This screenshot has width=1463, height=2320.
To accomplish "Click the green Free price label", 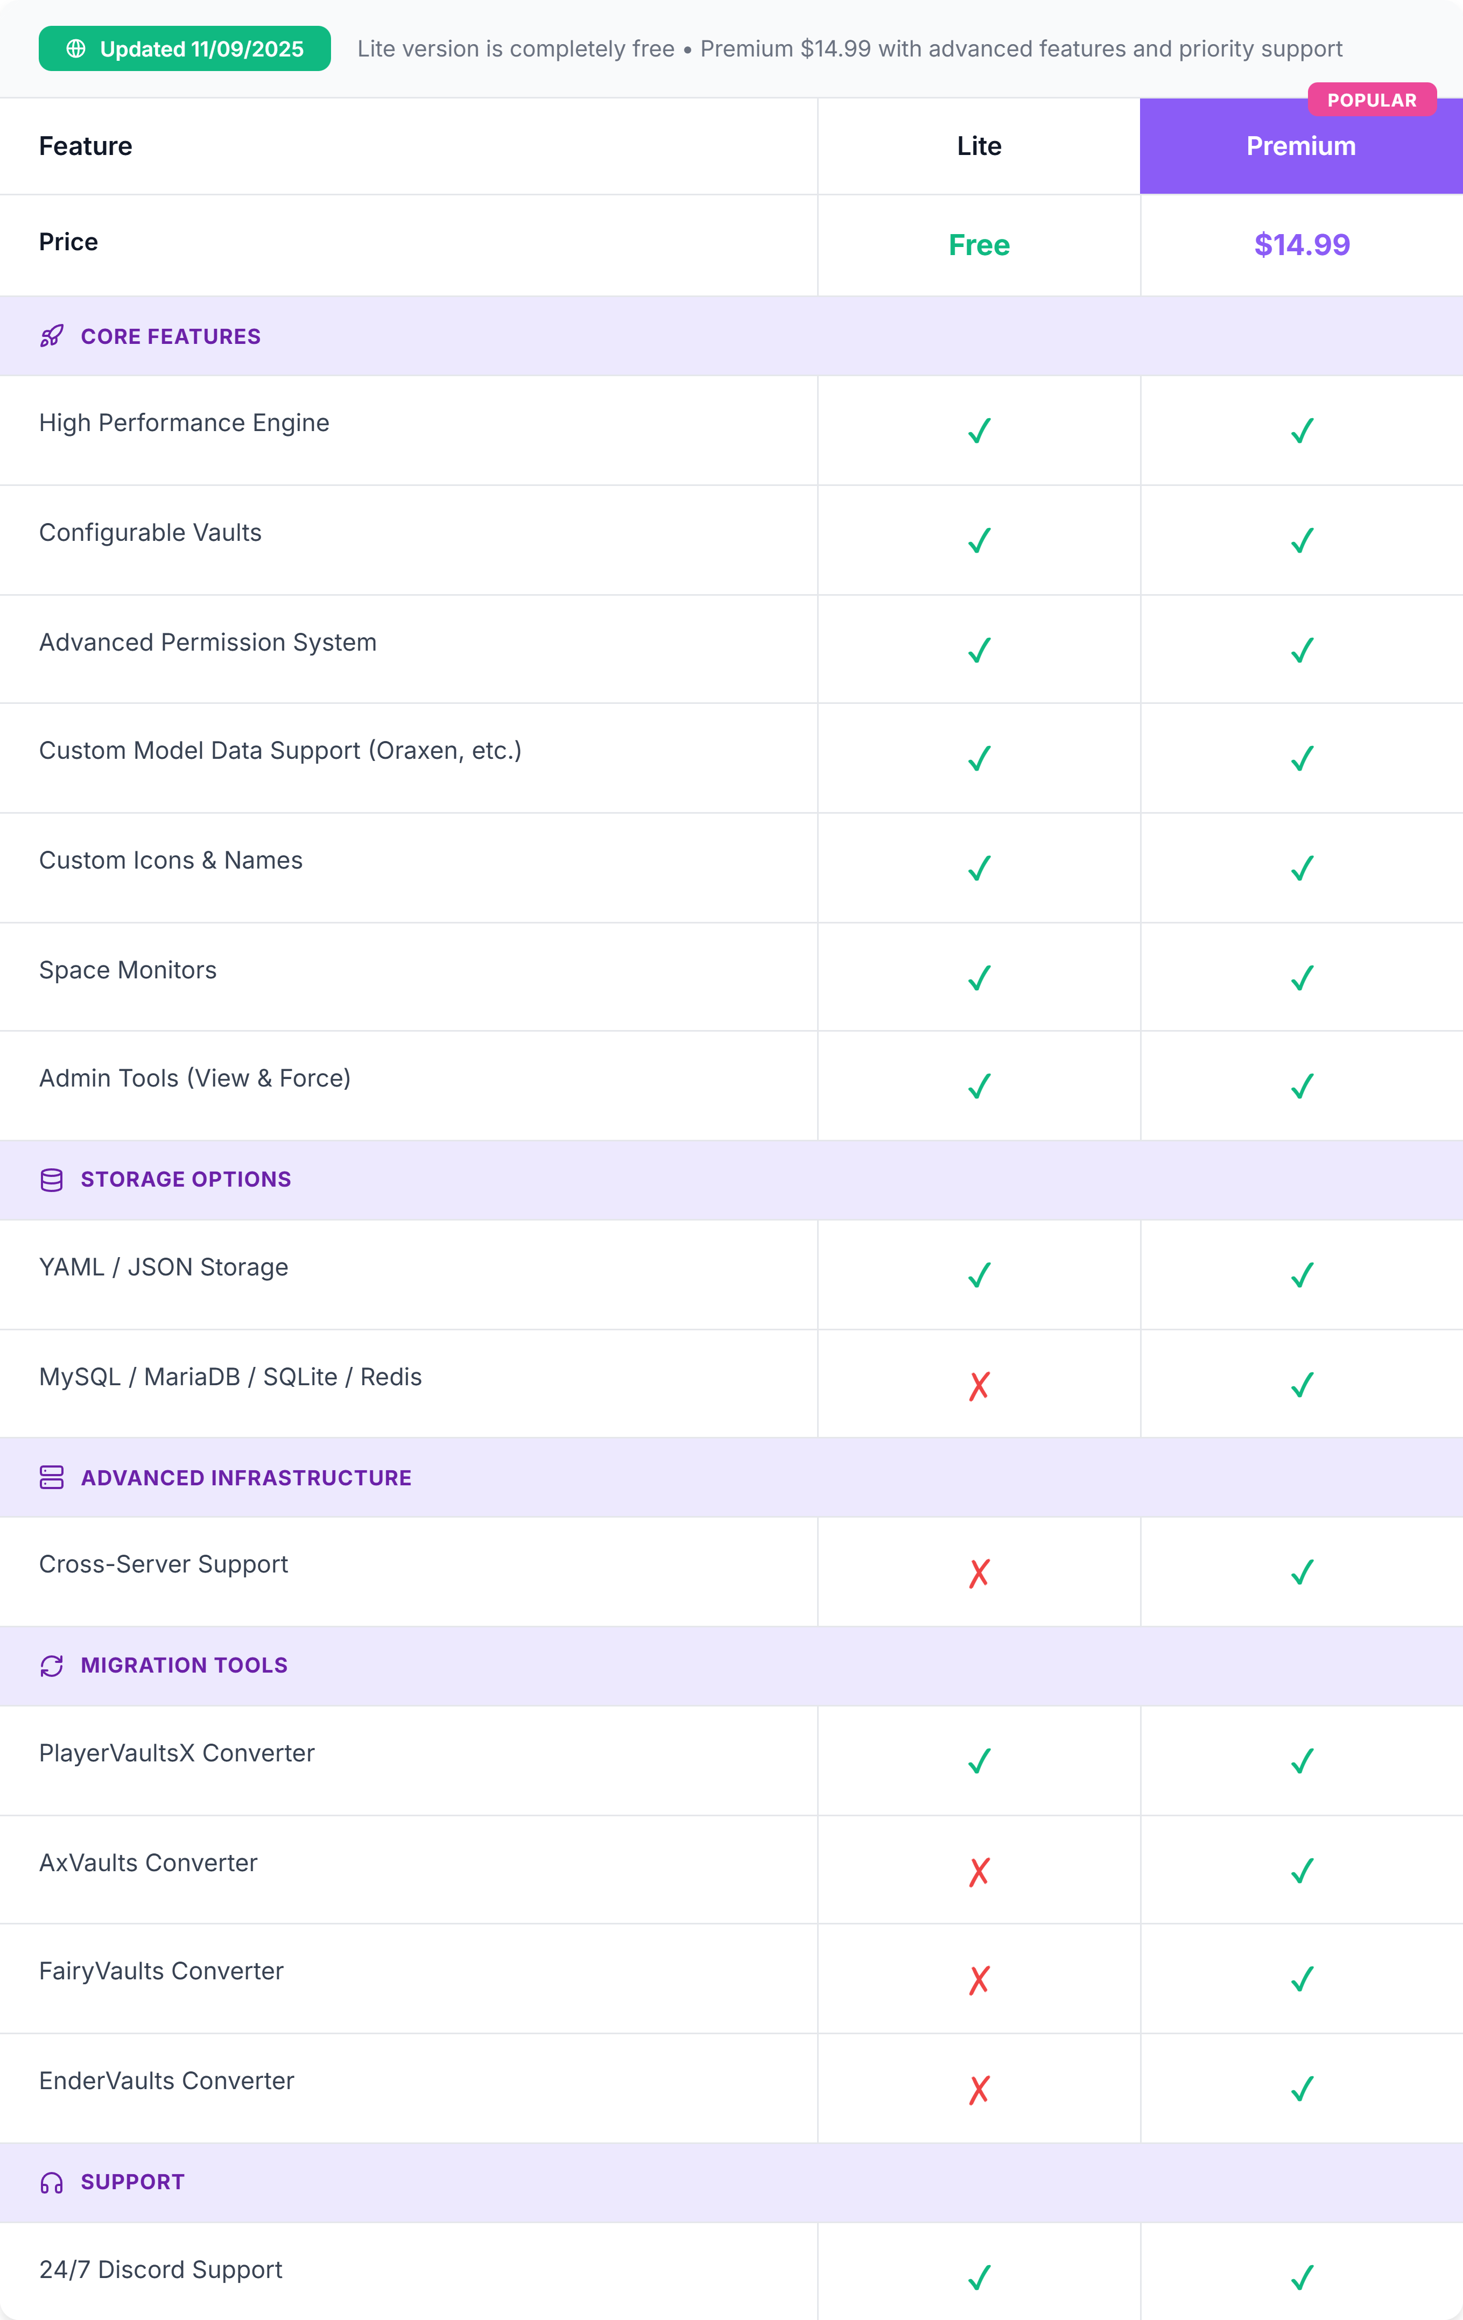I will click(979, 245).
